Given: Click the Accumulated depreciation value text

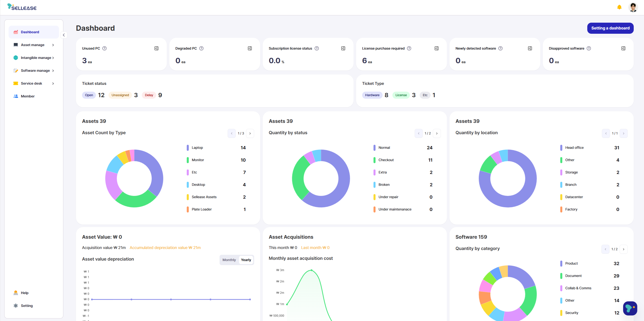Looking at the screenshot, I should click(x=165, y=248).
